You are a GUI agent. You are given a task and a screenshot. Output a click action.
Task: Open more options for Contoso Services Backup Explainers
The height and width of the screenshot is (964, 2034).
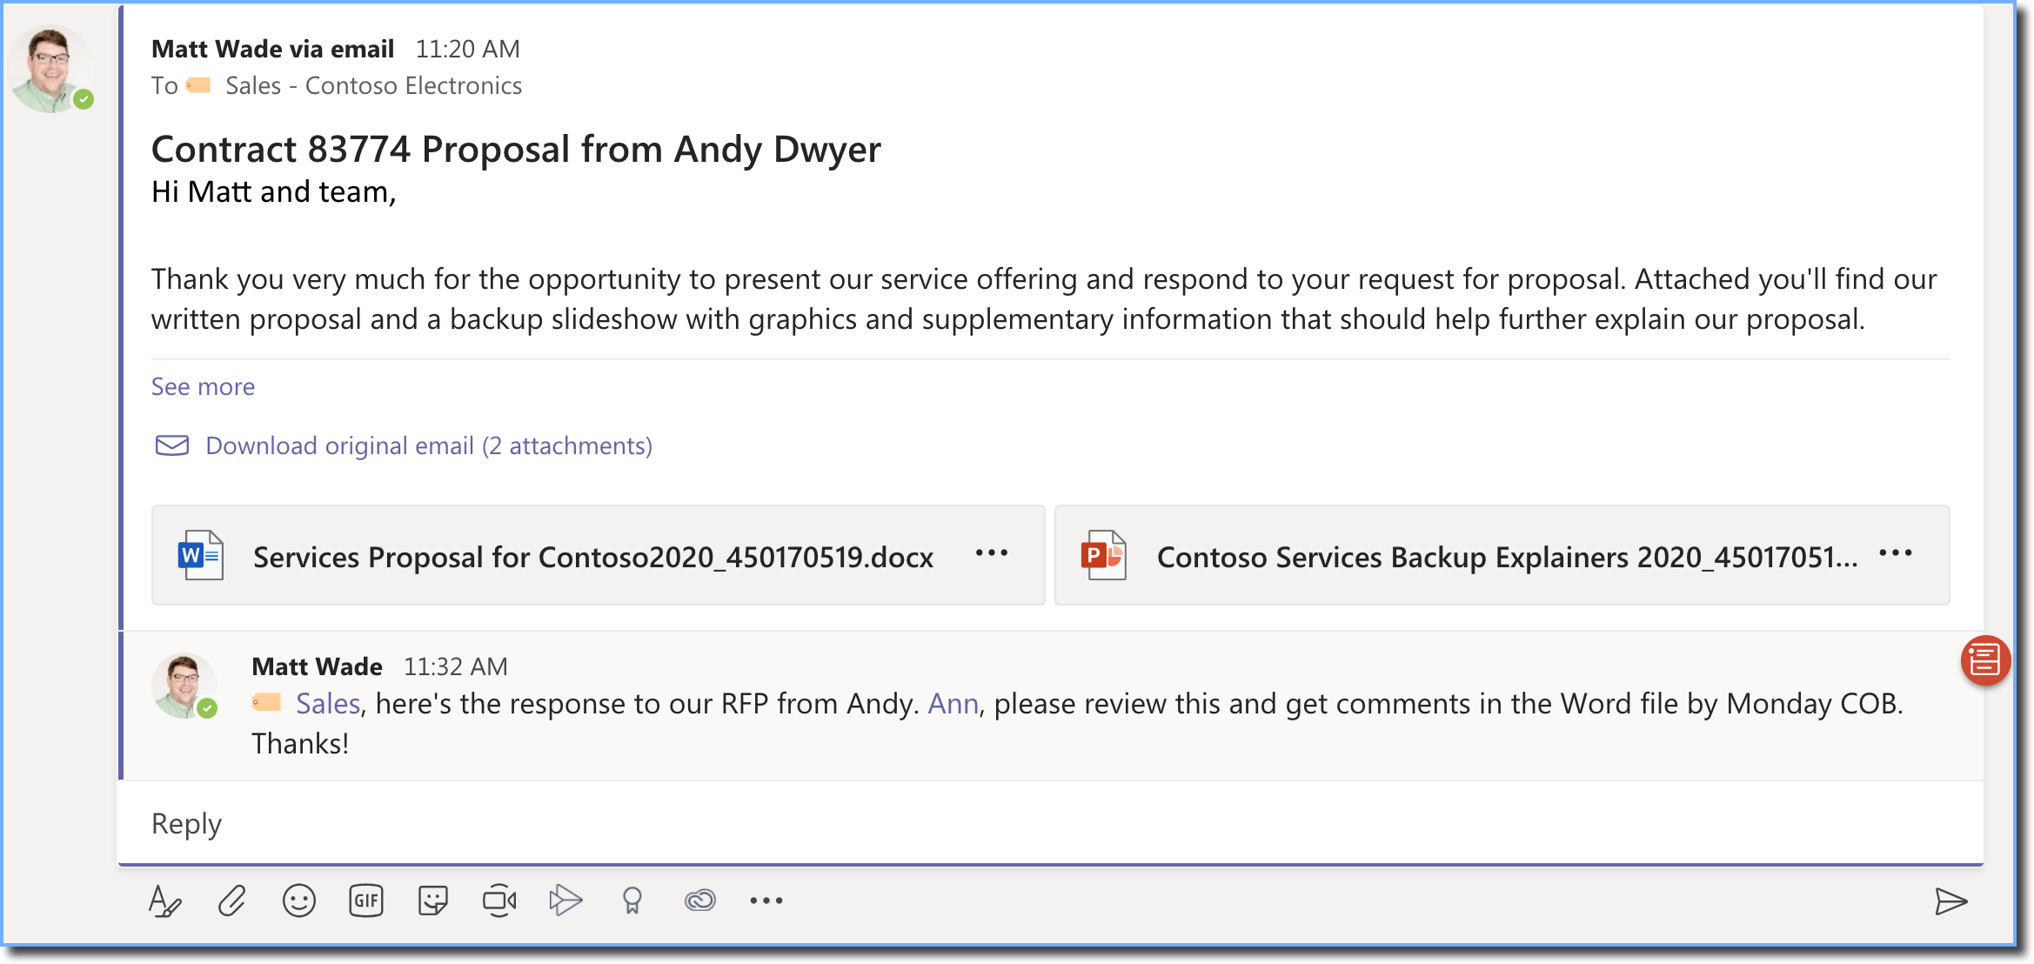[x=1896, y=553]
